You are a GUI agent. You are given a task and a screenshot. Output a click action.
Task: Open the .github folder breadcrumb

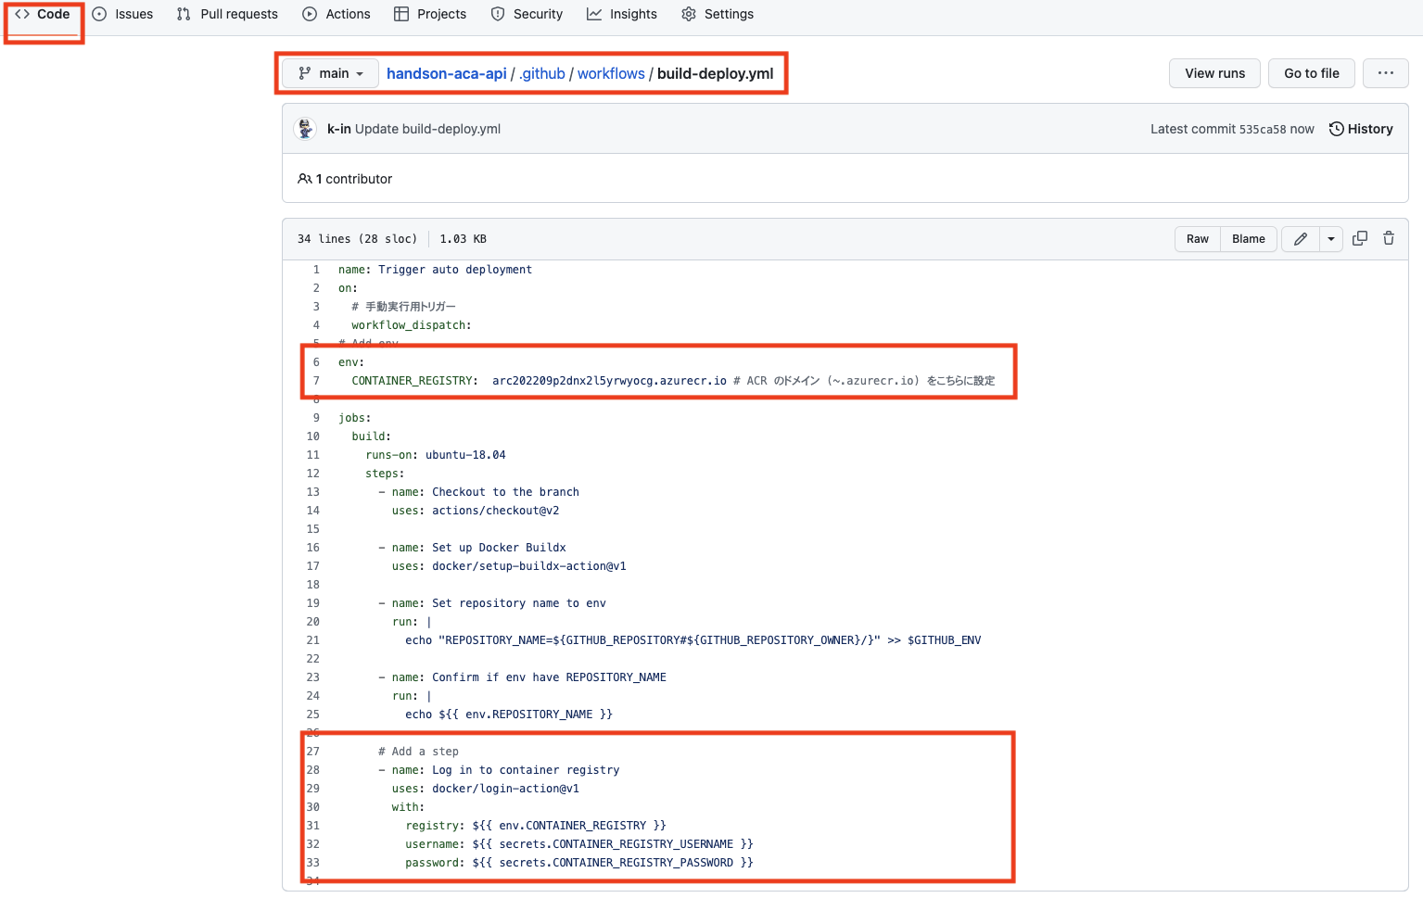[x=542, y=73]
